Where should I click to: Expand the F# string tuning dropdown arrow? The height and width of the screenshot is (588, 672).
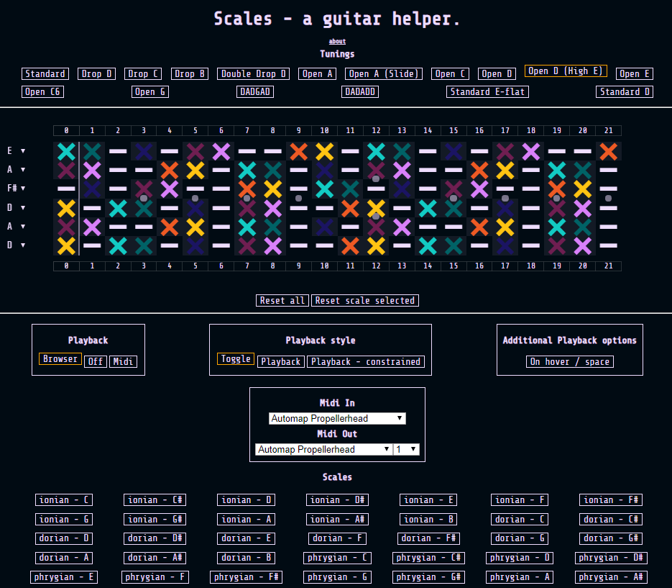tap(23, 189)
